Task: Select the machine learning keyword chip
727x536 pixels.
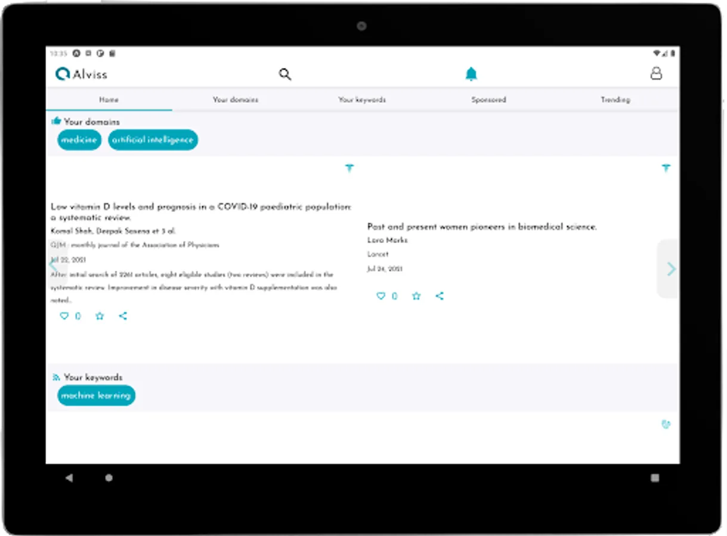Action: pos(96,395)
